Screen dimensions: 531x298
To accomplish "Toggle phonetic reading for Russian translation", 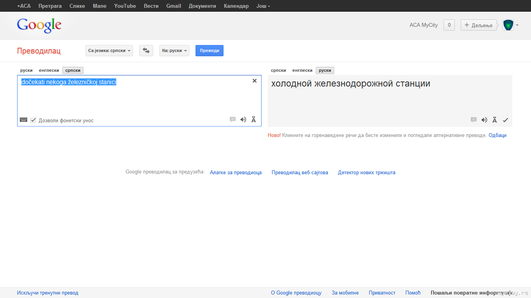I will tap(495, 120).
